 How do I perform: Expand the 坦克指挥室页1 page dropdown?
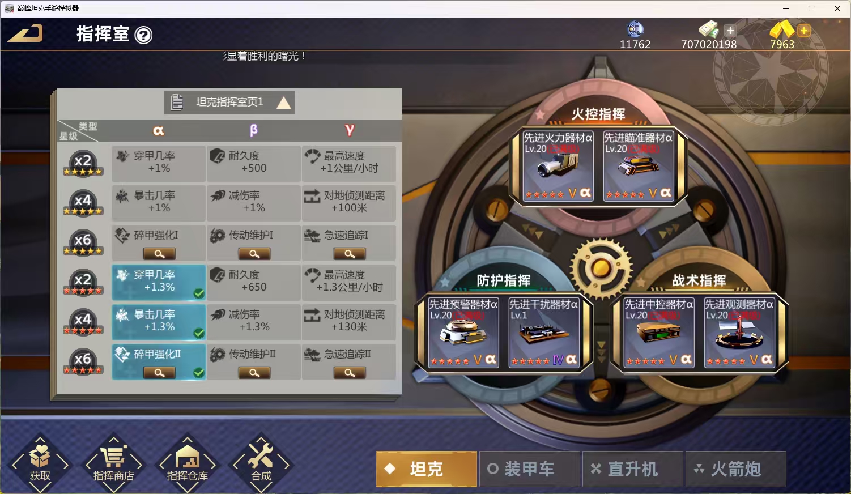point(229,102)
